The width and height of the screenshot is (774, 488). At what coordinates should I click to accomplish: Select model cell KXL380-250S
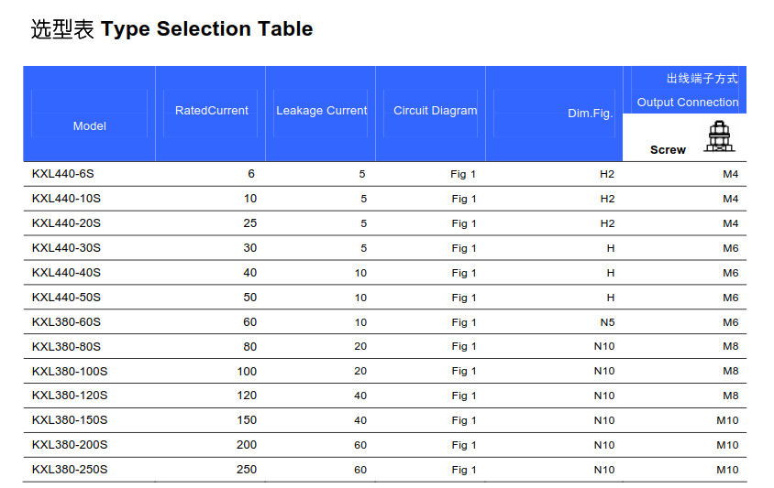coord(70,470)
